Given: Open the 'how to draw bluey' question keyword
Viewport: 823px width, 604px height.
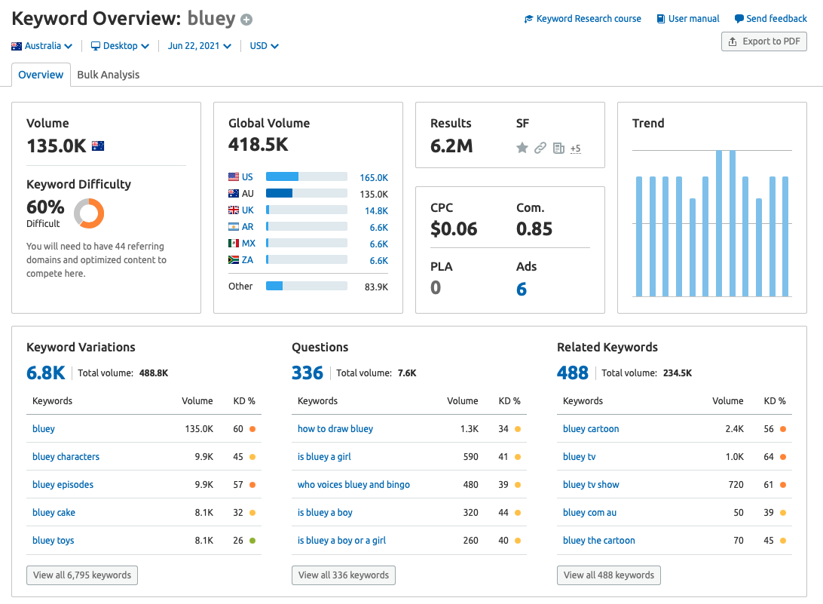Looking at the screenshot, I should 335,429.
